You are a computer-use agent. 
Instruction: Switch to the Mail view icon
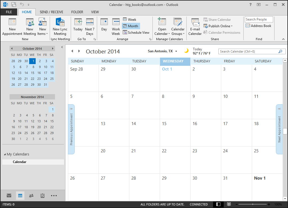(9, 195)
